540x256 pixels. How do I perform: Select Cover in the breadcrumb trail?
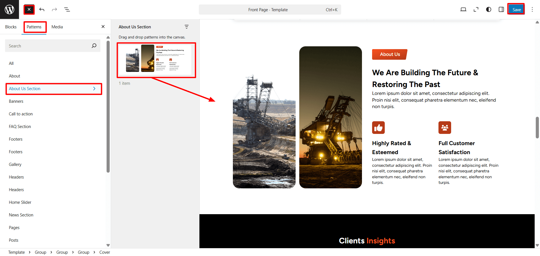click(104, 252)
